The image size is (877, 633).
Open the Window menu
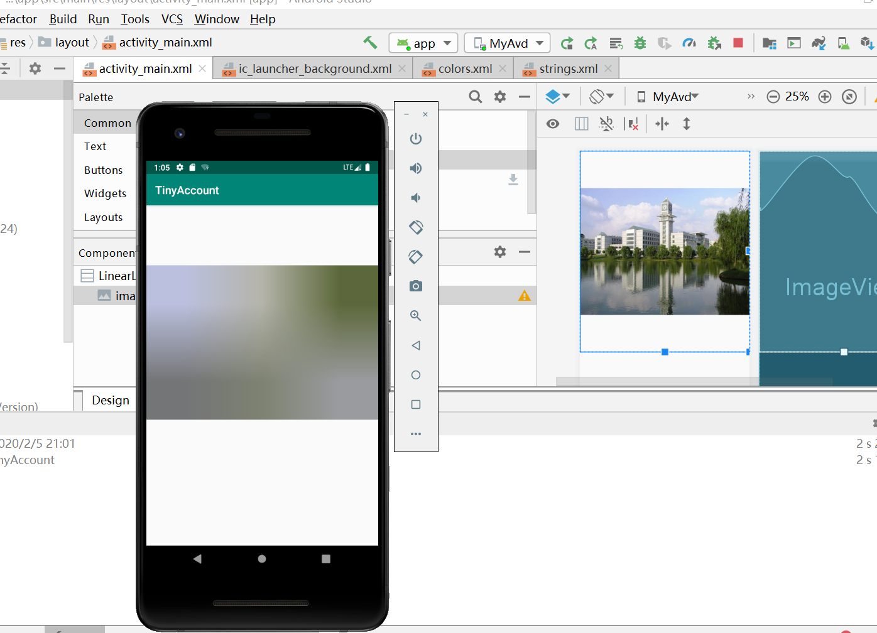[217, 19]
